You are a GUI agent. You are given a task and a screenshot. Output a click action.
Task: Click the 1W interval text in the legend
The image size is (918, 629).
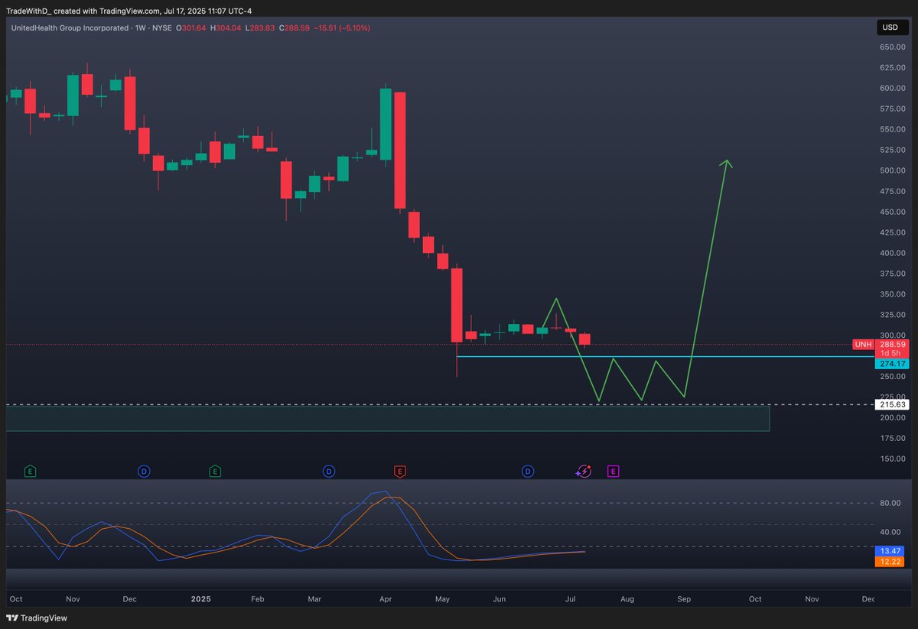pos(140,28)
